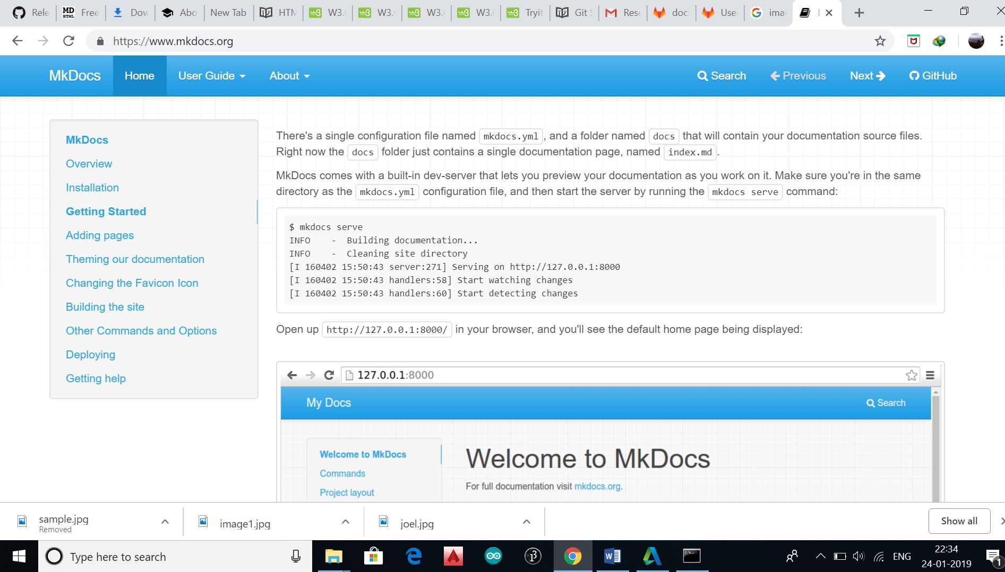Switch to the GitLab 'doc' tab
Screen dimensions: 1005x572
(x=671, y=13)
